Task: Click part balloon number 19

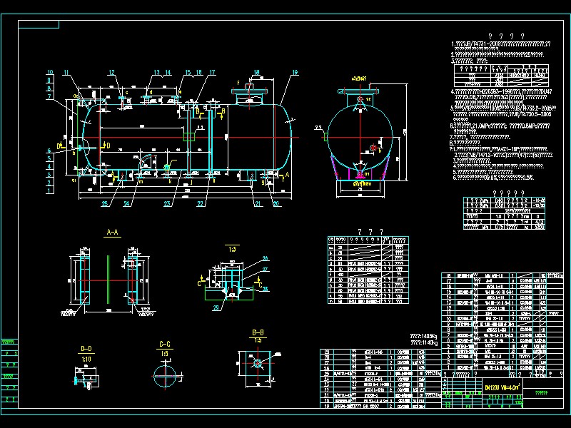Action: (x=294, y=72)
